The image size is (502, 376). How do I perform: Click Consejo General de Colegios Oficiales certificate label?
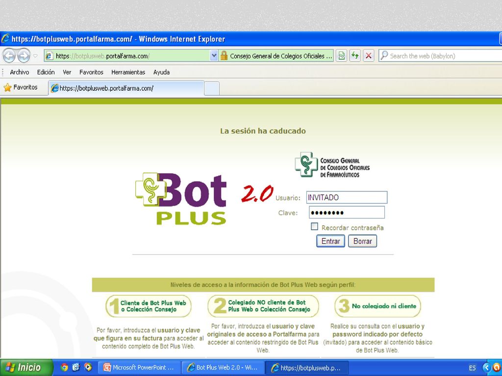[281, 56]
